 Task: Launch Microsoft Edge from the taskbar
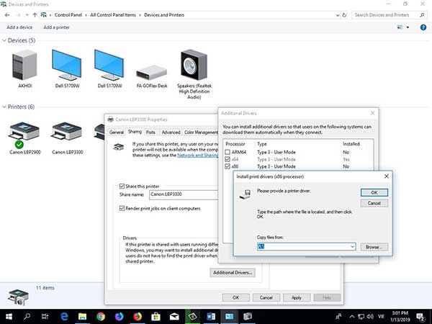[64, 316]
